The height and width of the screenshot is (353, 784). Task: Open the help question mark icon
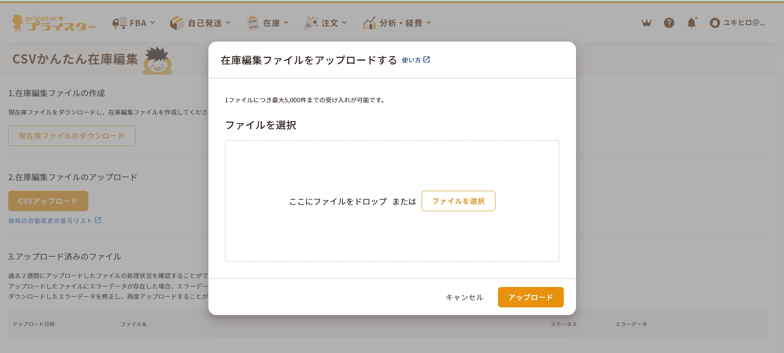coord(669,23)
